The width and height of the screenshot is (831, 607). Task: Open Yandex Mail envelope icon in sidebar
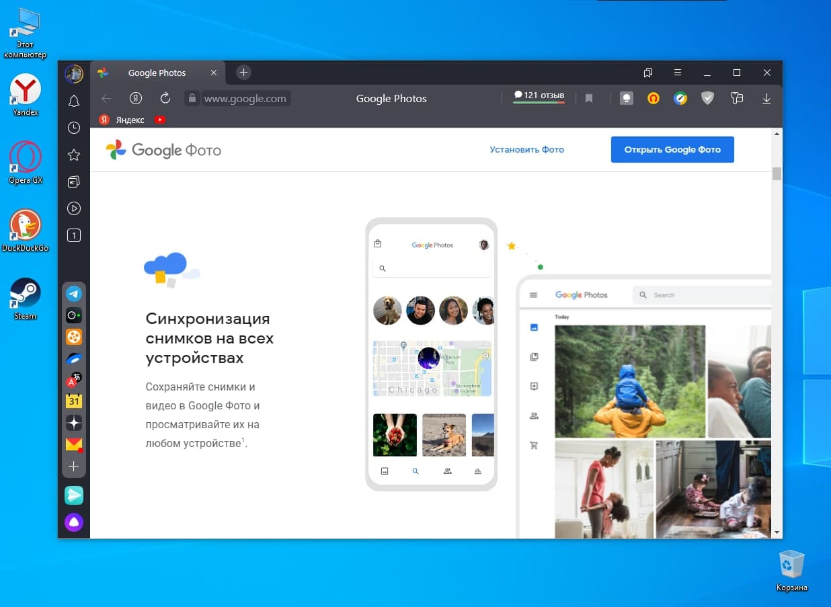pos(74,444)
